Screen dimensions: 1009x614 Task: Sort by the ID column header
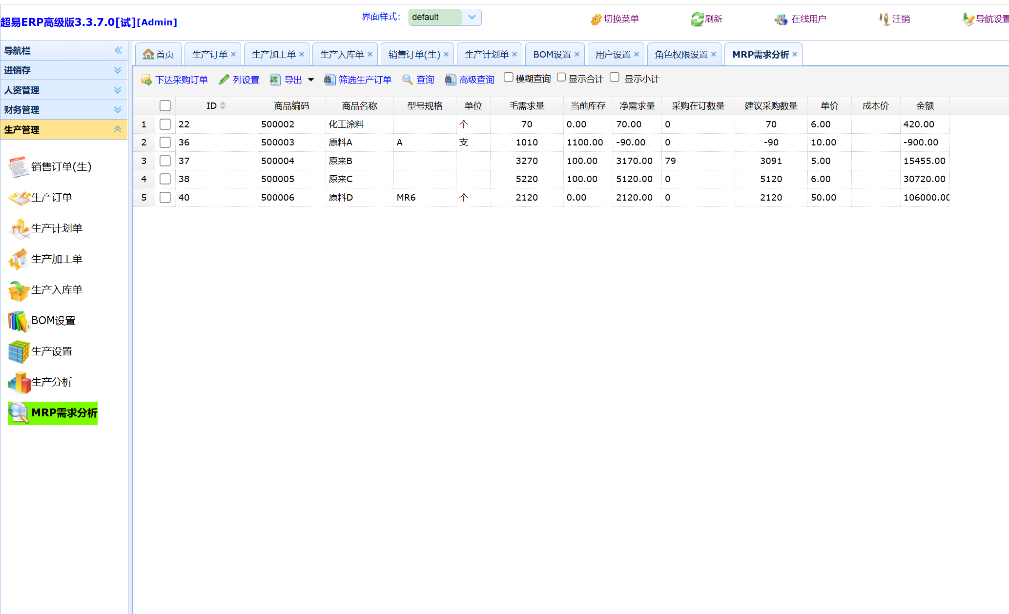(x=211, y=106)
